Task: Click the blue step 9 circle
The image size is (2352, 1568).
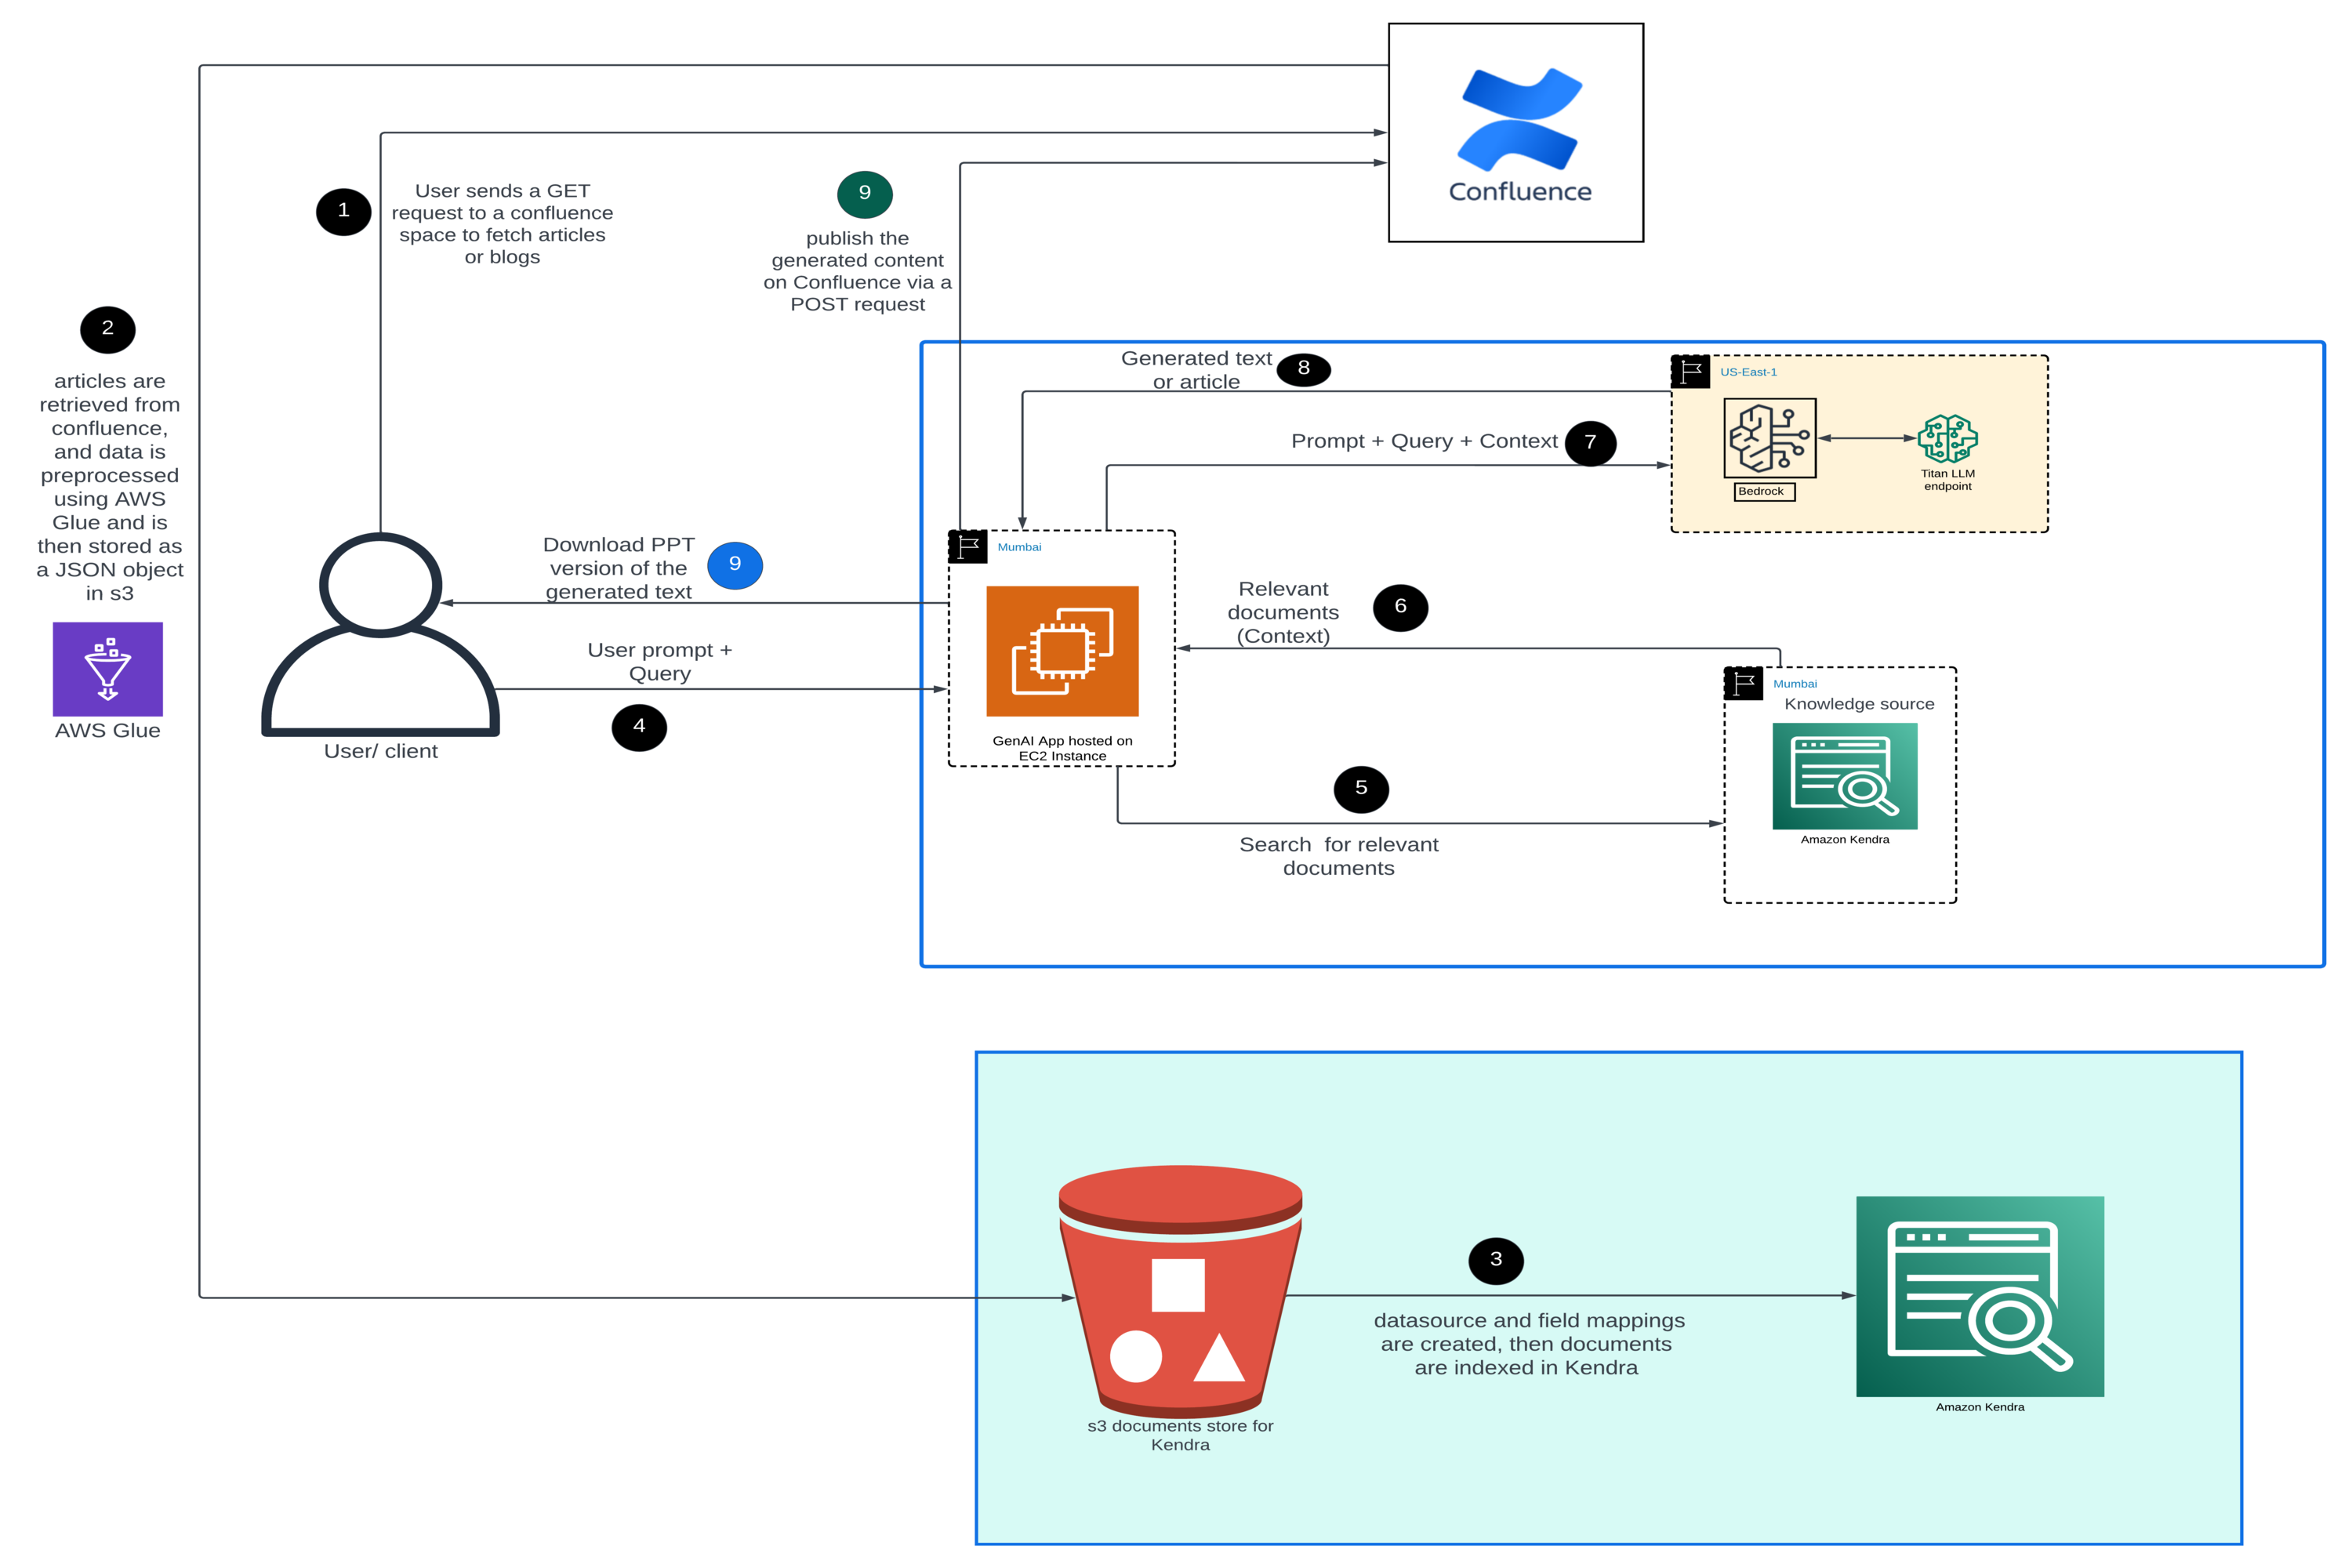Action: coord(735,565)
